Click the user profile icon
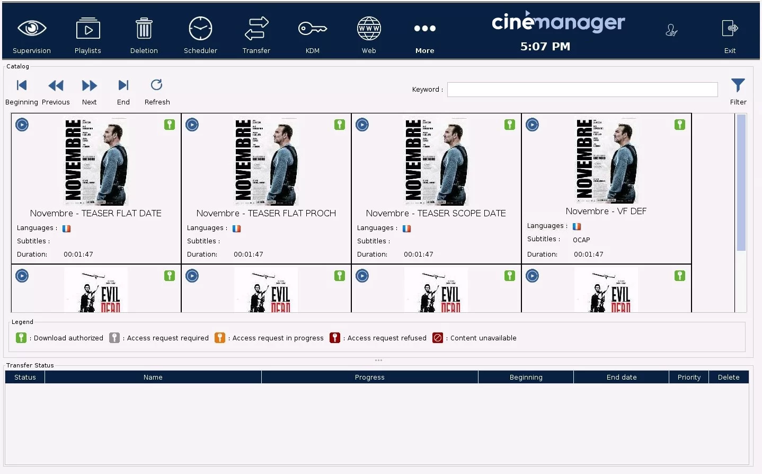 click(671, 31)
